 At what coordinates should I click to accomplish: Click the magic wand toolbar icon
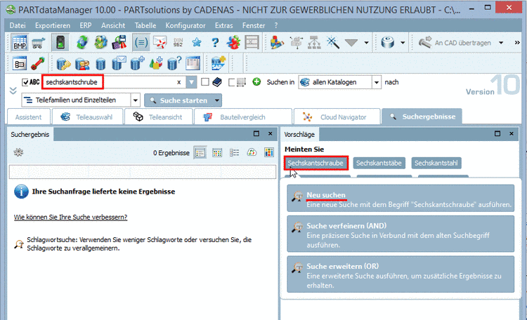click(333, 43)
